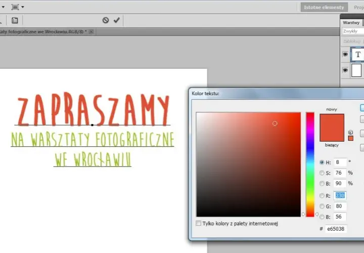This screenshot has width=364, height=253.
Task: Click the circular color picker marker
Action: [x=275, y=123]
